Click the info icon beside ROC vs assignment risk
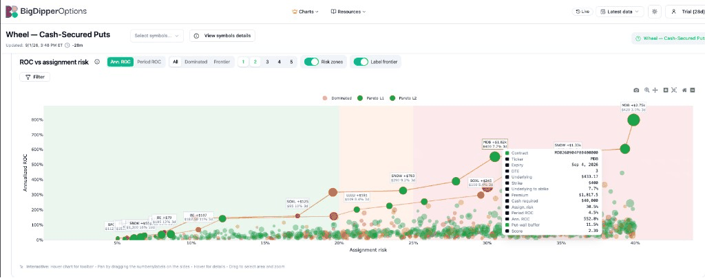Screen dimensions: 705x278 pyautogui.click(x=97, y=62)
